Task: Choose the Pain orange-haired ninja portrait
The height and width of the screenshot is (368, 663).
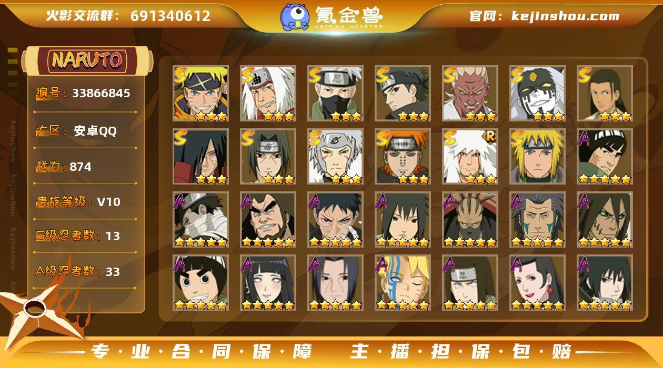Action: coord(403,157)
